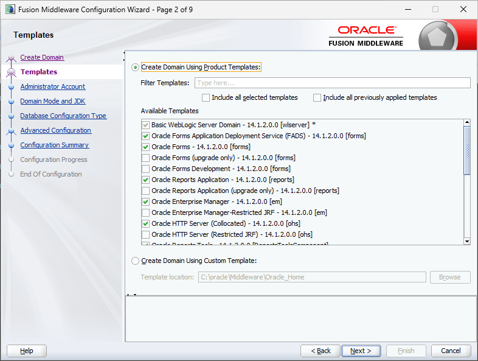Click the Browse button
Viewport: 478px width, 361px height.
click(x=450, y=277)
